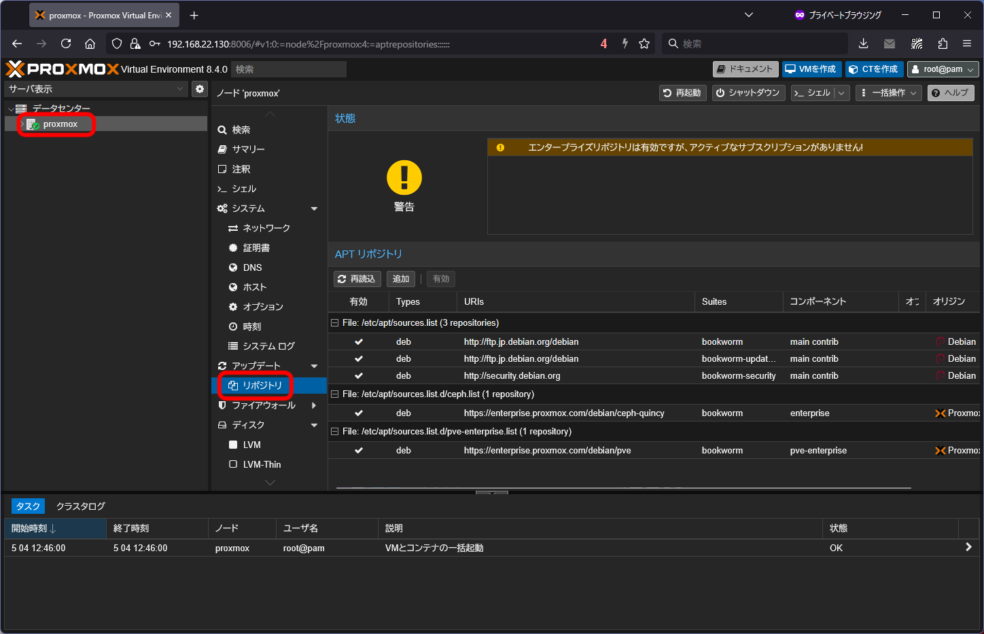Open LVM menu item

click(269, 445)
